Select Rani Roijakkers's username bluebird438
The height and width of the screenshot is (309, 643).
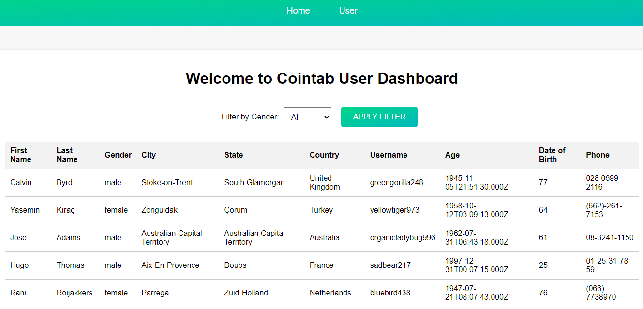click(x=390, y=293)
